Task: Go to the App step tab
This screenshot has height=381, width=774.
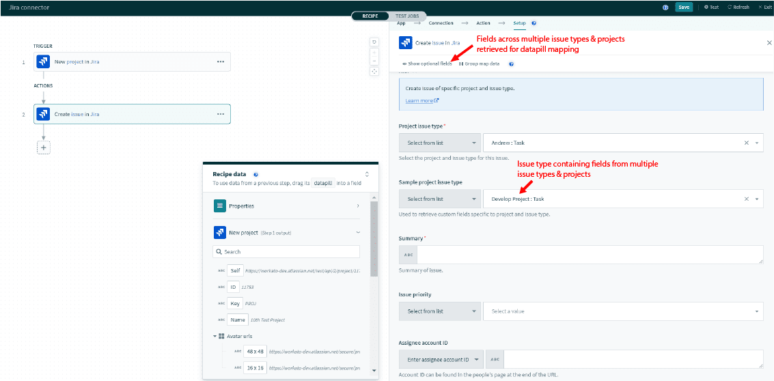Action: coord(401,23)
